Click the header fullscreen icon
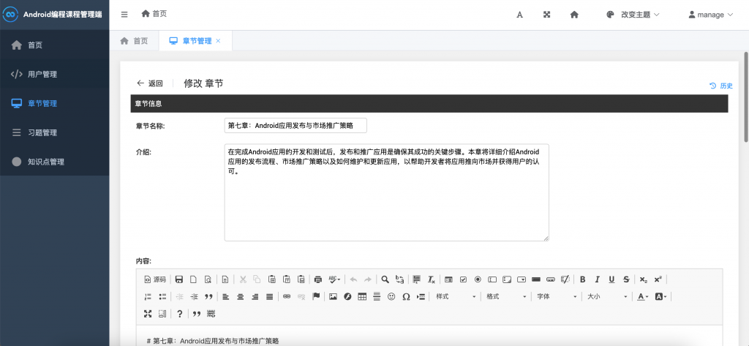749x346 pixels. 547,15
